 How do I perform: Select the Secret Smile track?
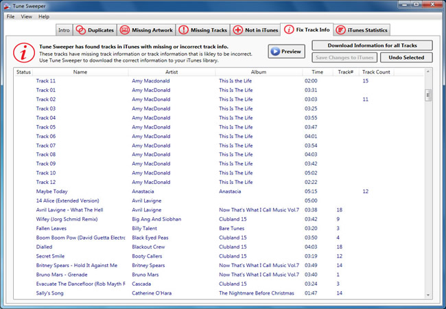pos(218,256)
